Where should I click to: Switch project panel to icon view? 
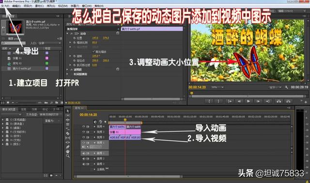click(8, 103)
